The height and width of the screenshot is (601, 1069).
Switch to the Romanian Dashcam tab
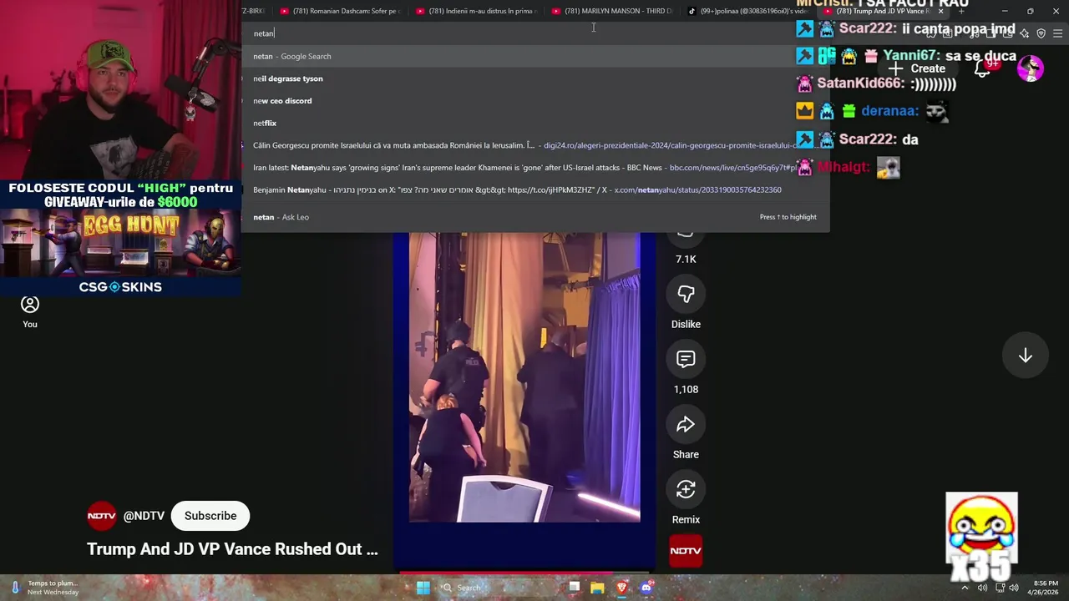pos(340,11)
